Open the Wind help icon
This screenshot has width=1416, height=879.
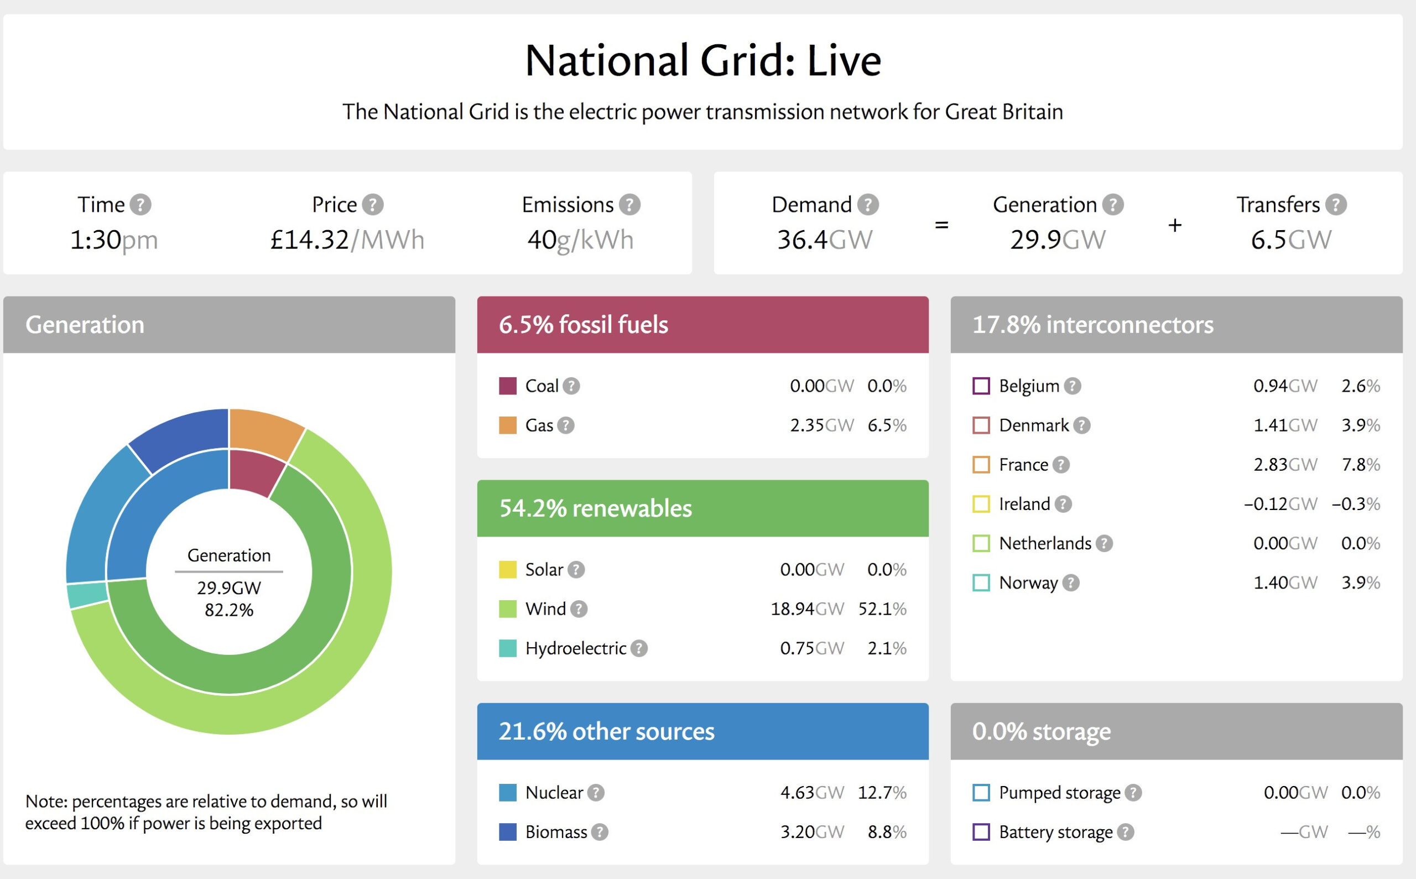pos(579,608)
